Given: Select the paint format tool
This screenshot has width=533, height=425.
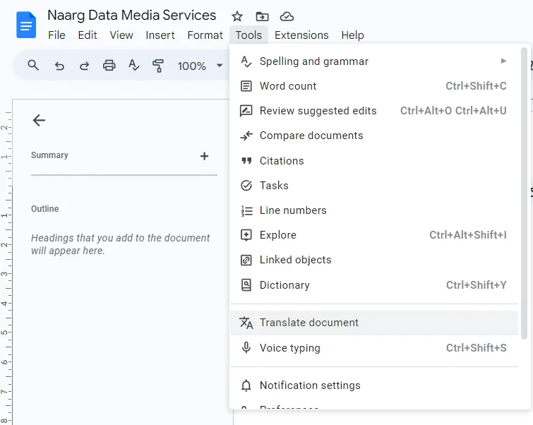Looking at the screenshot, I should pos(158,66).
